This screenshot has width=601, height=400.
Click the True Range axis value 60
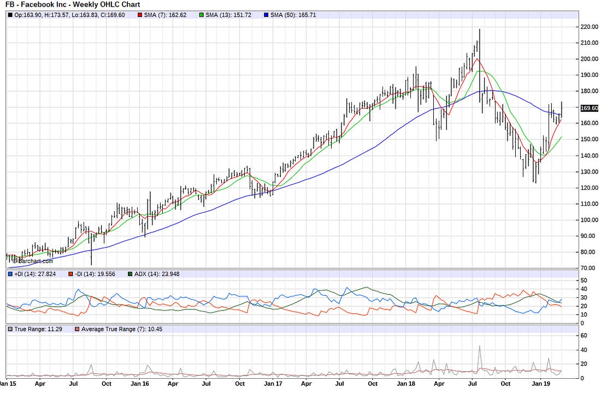pyautogui.click(x=584, y=336)
